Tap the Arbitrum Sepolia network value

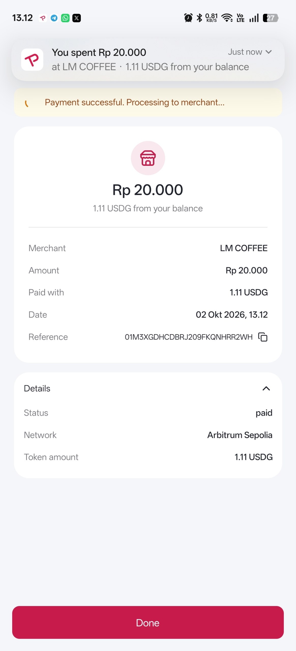pyautogui.click(x=240, y=435)
